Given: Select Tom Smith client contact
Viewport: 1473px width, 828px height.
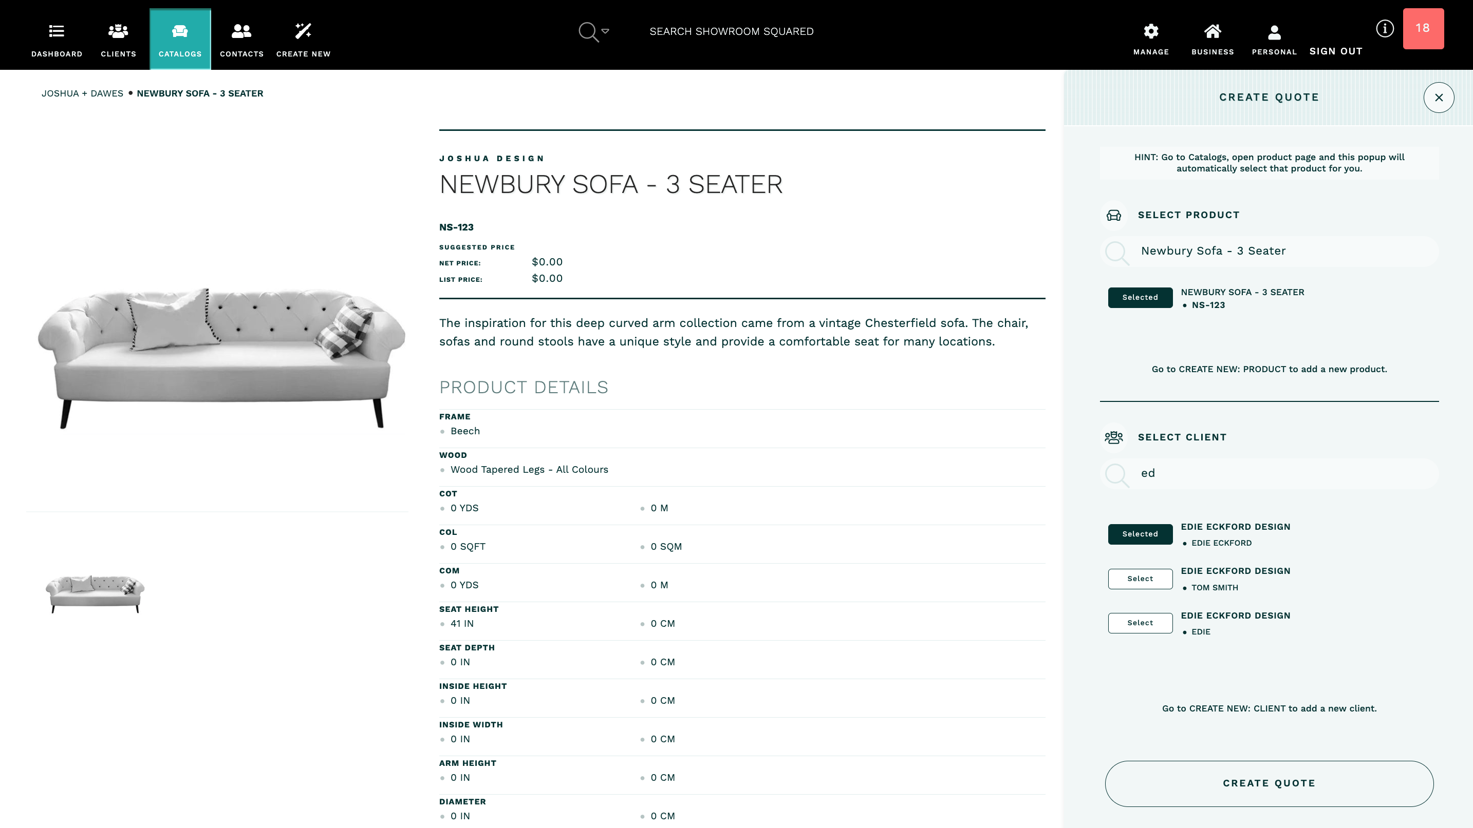Looking at the screenshot, I should pyautogui.click(x=1140, y=579).
